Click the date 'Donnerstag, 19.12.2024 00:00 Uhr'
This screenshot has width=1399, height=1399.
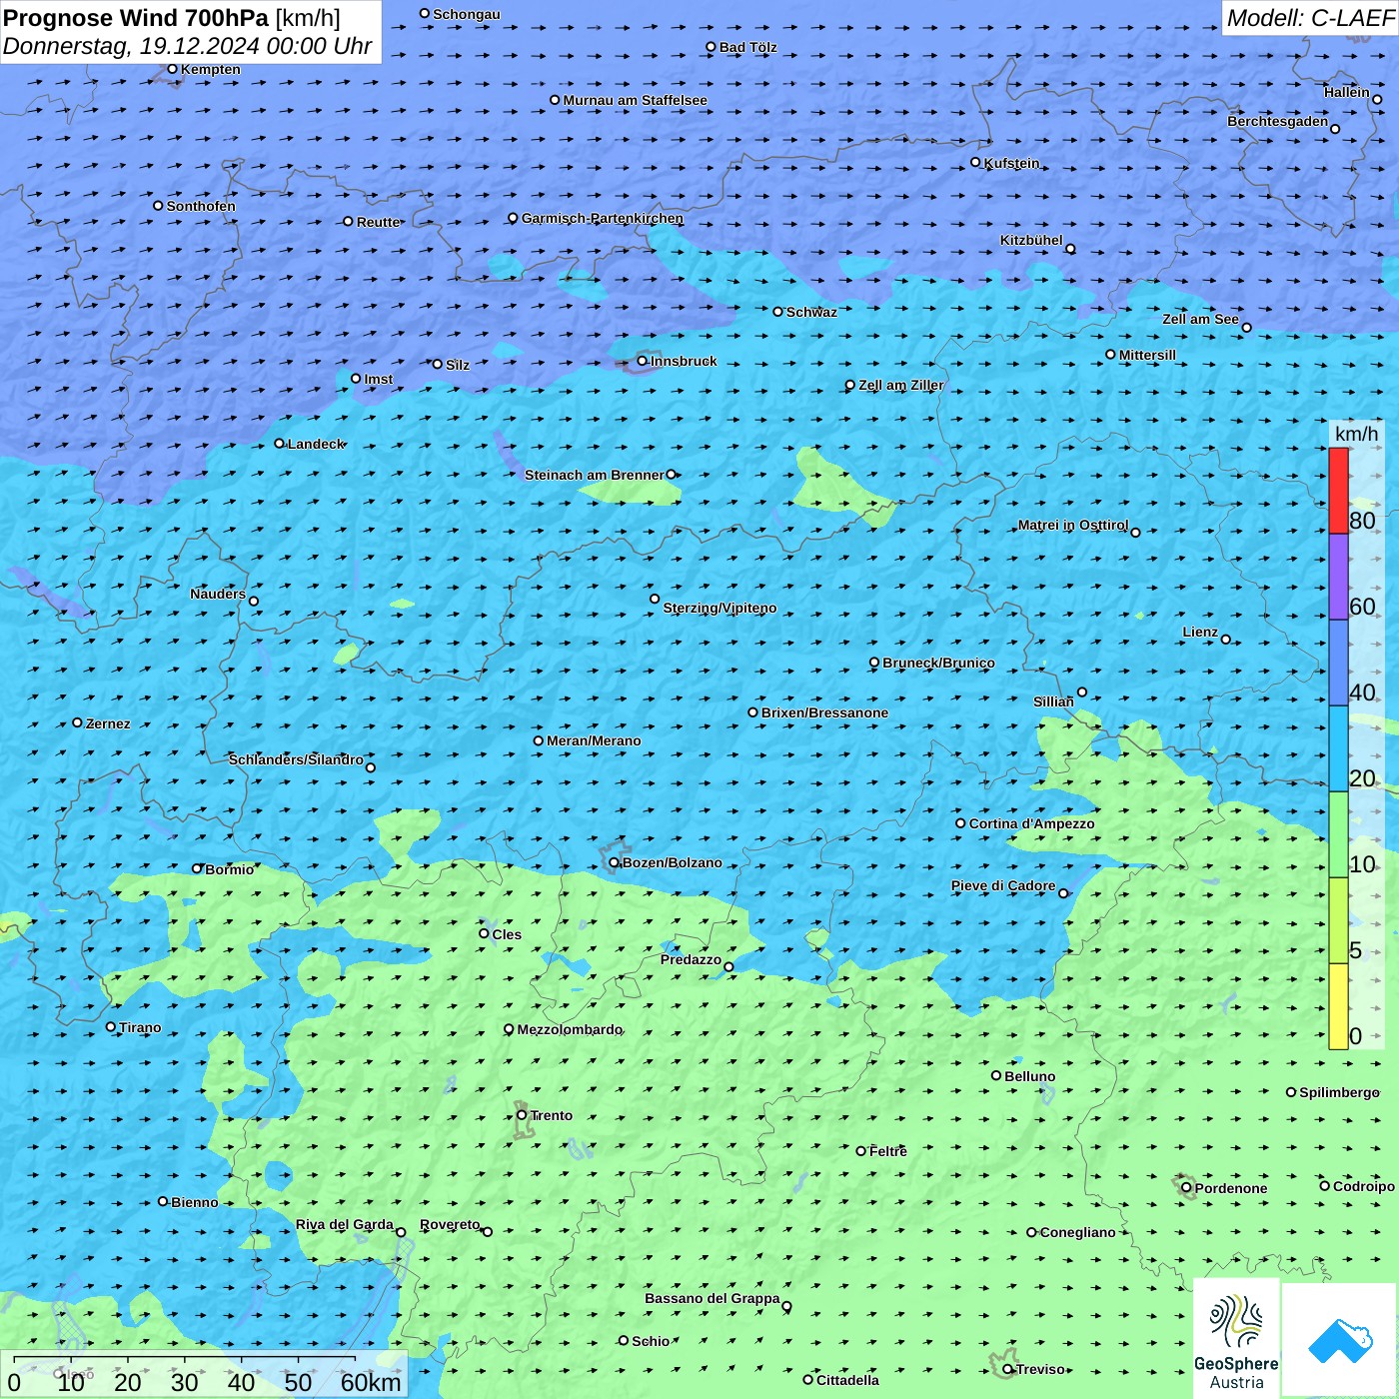[x=187, y=46]
